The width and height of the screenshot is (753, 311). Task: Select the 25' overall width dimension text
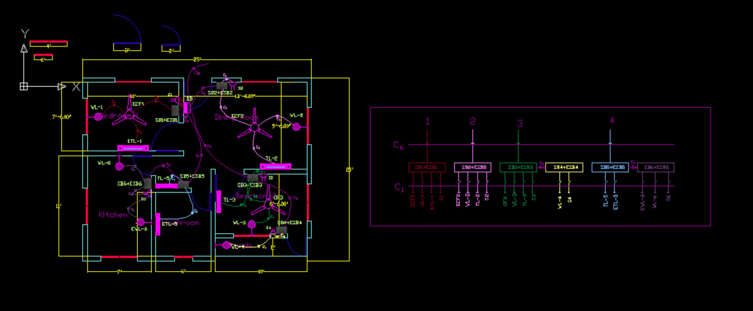tap(197, 59)
